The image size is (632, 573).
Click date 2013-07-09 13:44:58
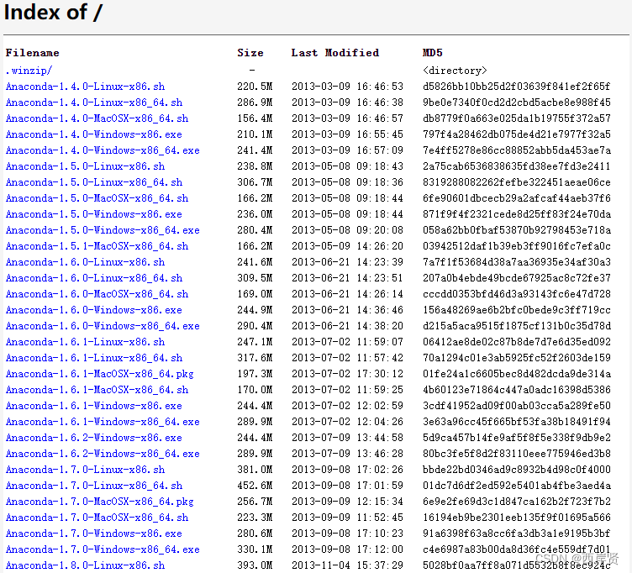tap(347, 438)
